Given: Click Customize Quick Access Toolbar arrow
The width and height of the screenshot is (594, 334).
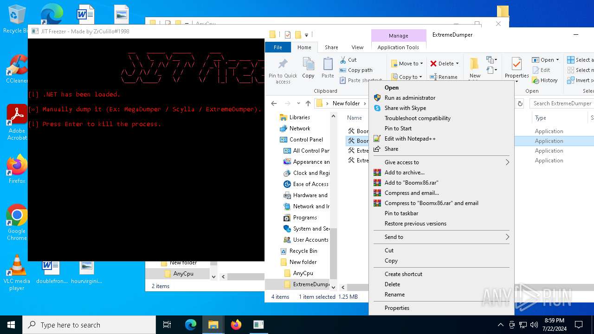Looking at the screenshot, I should click(x=307, y=35).
